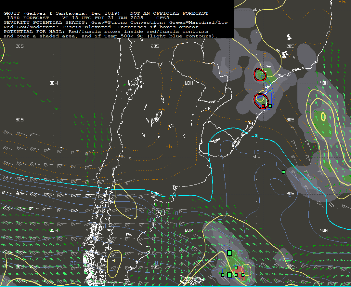The width and height of the screenshot is (351, 287).
Task: Click the '50W' label at top of map
Action: point(256,9)
